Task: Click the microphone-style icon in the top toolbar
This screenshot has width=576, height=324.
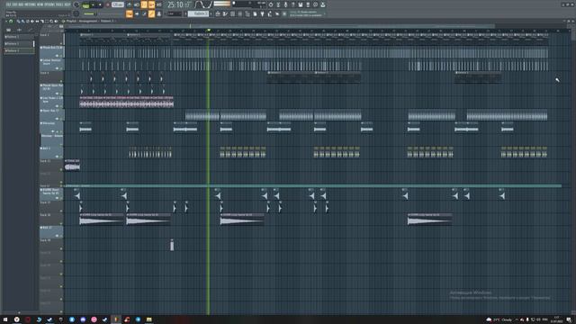Action: [285, 4]
